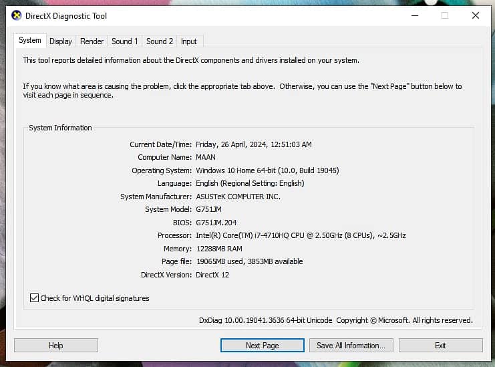Click the DirectX icon in the title bar

click(17, 15)
